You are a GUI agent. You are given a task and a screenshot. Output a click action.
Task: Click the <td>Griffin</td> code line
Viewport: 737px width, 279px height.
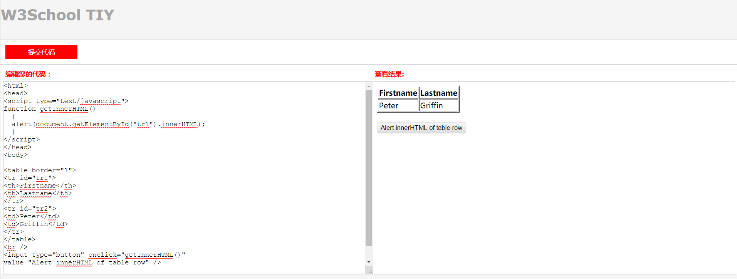[36, 224]
